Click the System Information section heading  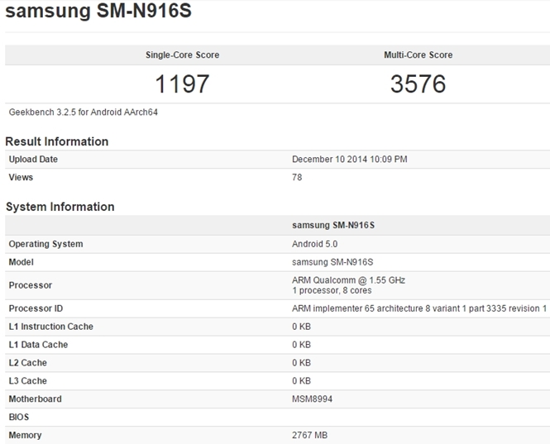pyautogui.click(x=60, y=207)
